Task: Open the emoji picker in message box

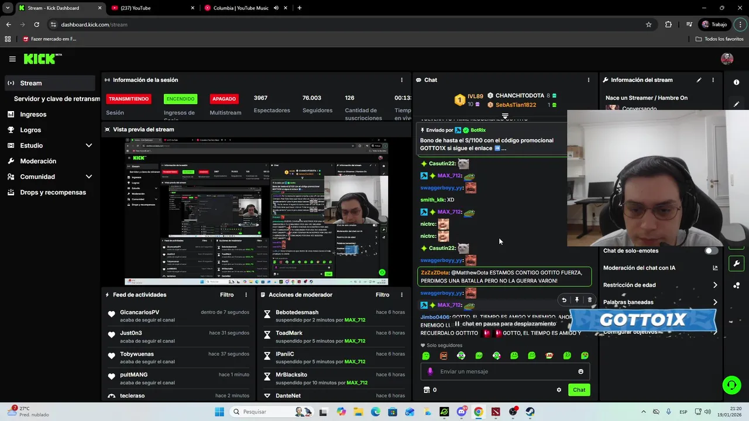Action: (x=580, y=371)
